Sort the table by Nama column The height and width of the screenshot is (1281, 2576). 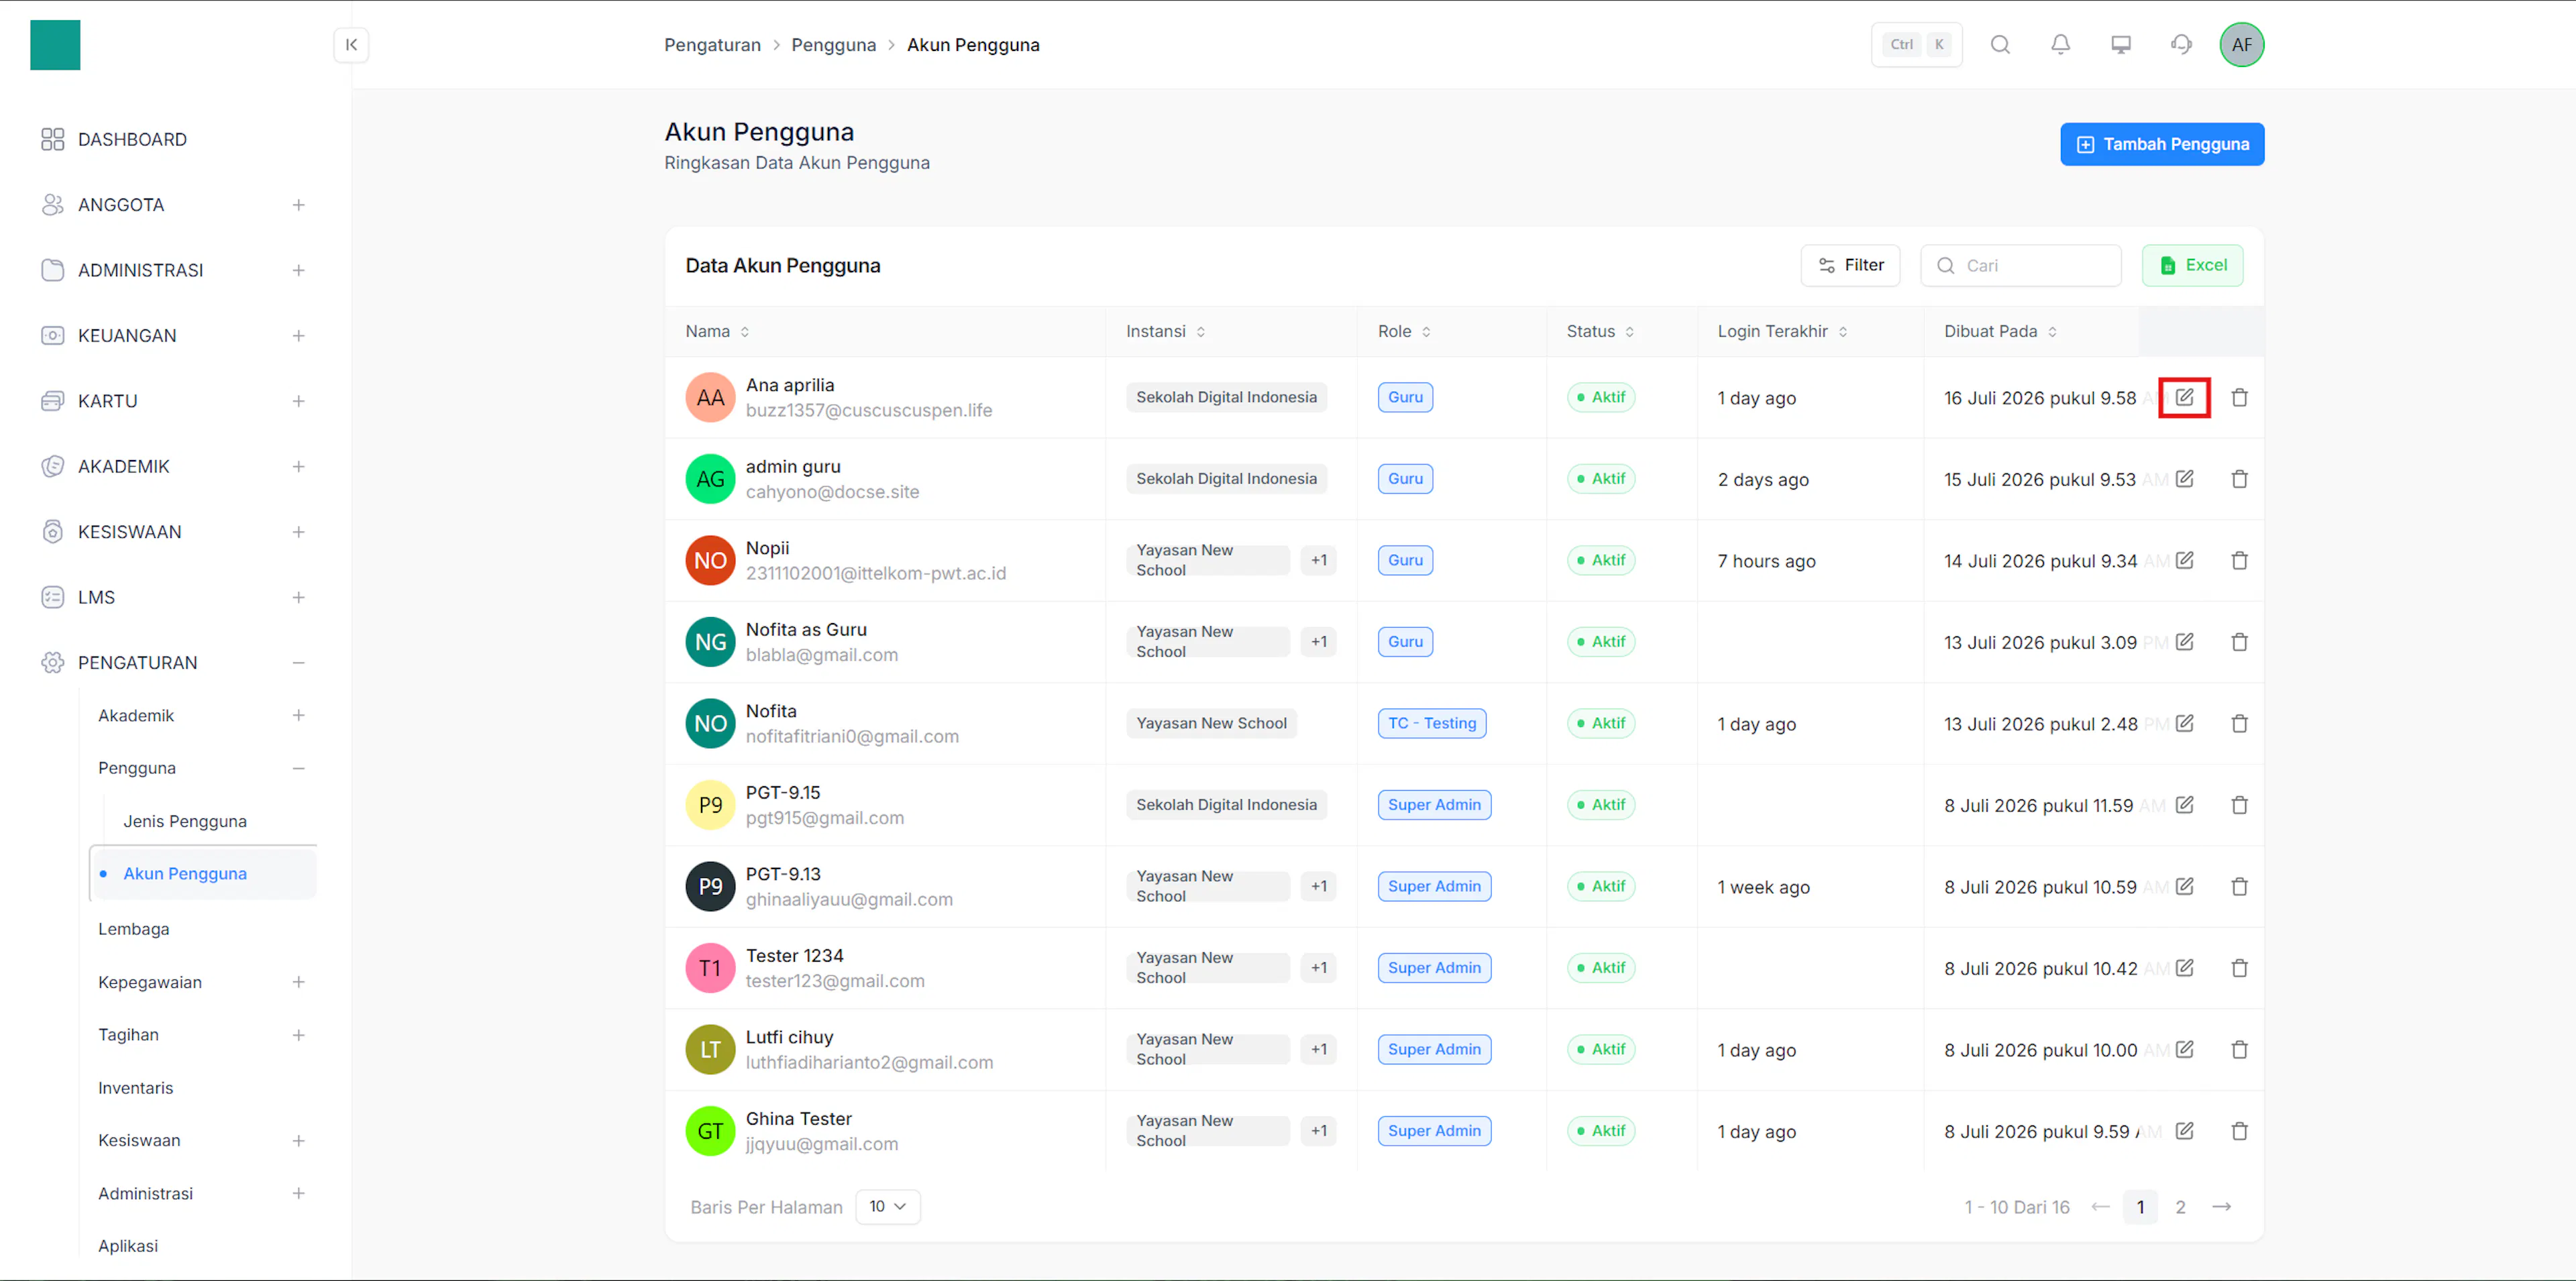pos(717,331)
